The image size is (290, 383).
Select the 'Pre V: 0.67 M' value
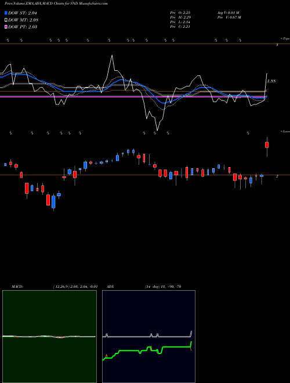click(x=229, y=17)
